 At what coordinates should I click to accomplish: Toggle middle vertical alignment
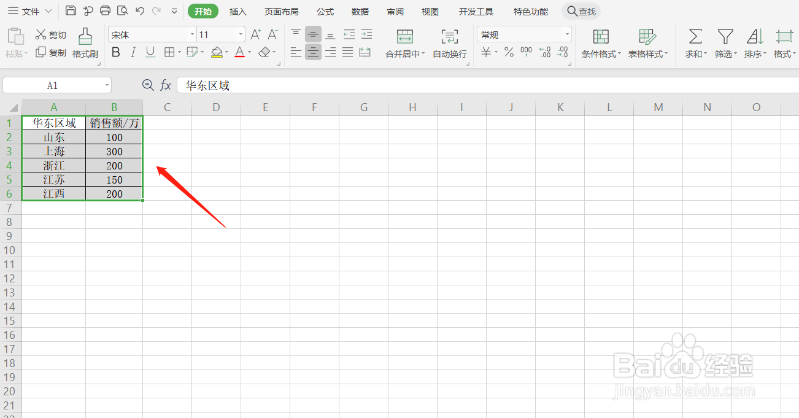313,34
